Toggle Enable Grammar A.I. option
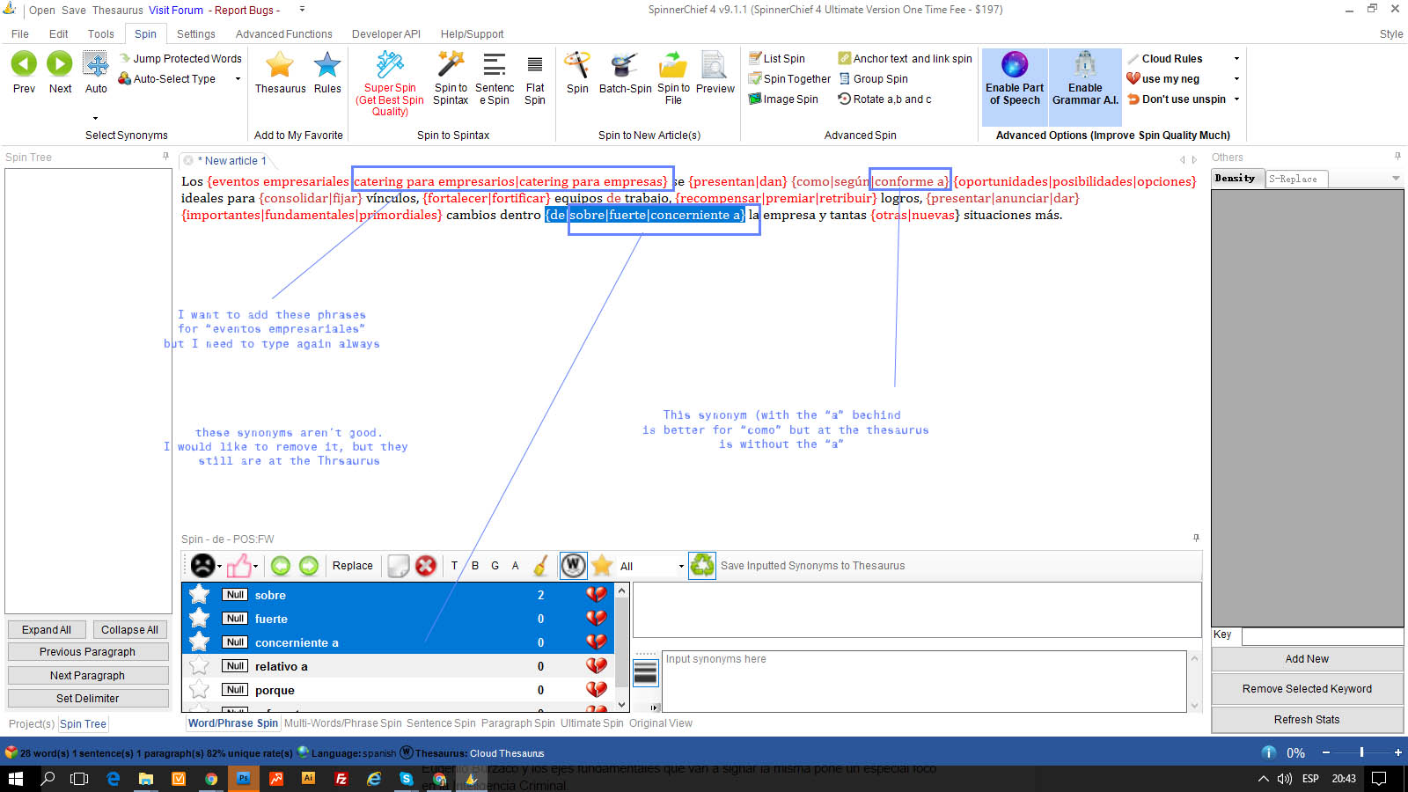The width and height of the screenshot is (1408, 792). (x=1085, y=78)
